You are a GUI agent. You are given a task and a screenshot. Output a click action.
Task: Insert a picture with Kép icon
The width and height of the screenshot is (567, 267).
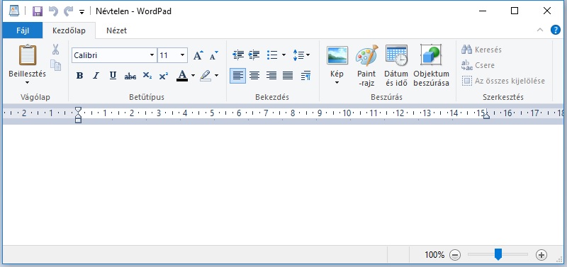tap(337, 55)
